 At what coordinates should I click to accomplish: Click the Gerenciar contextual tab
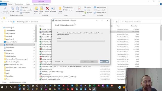point(41,1)
